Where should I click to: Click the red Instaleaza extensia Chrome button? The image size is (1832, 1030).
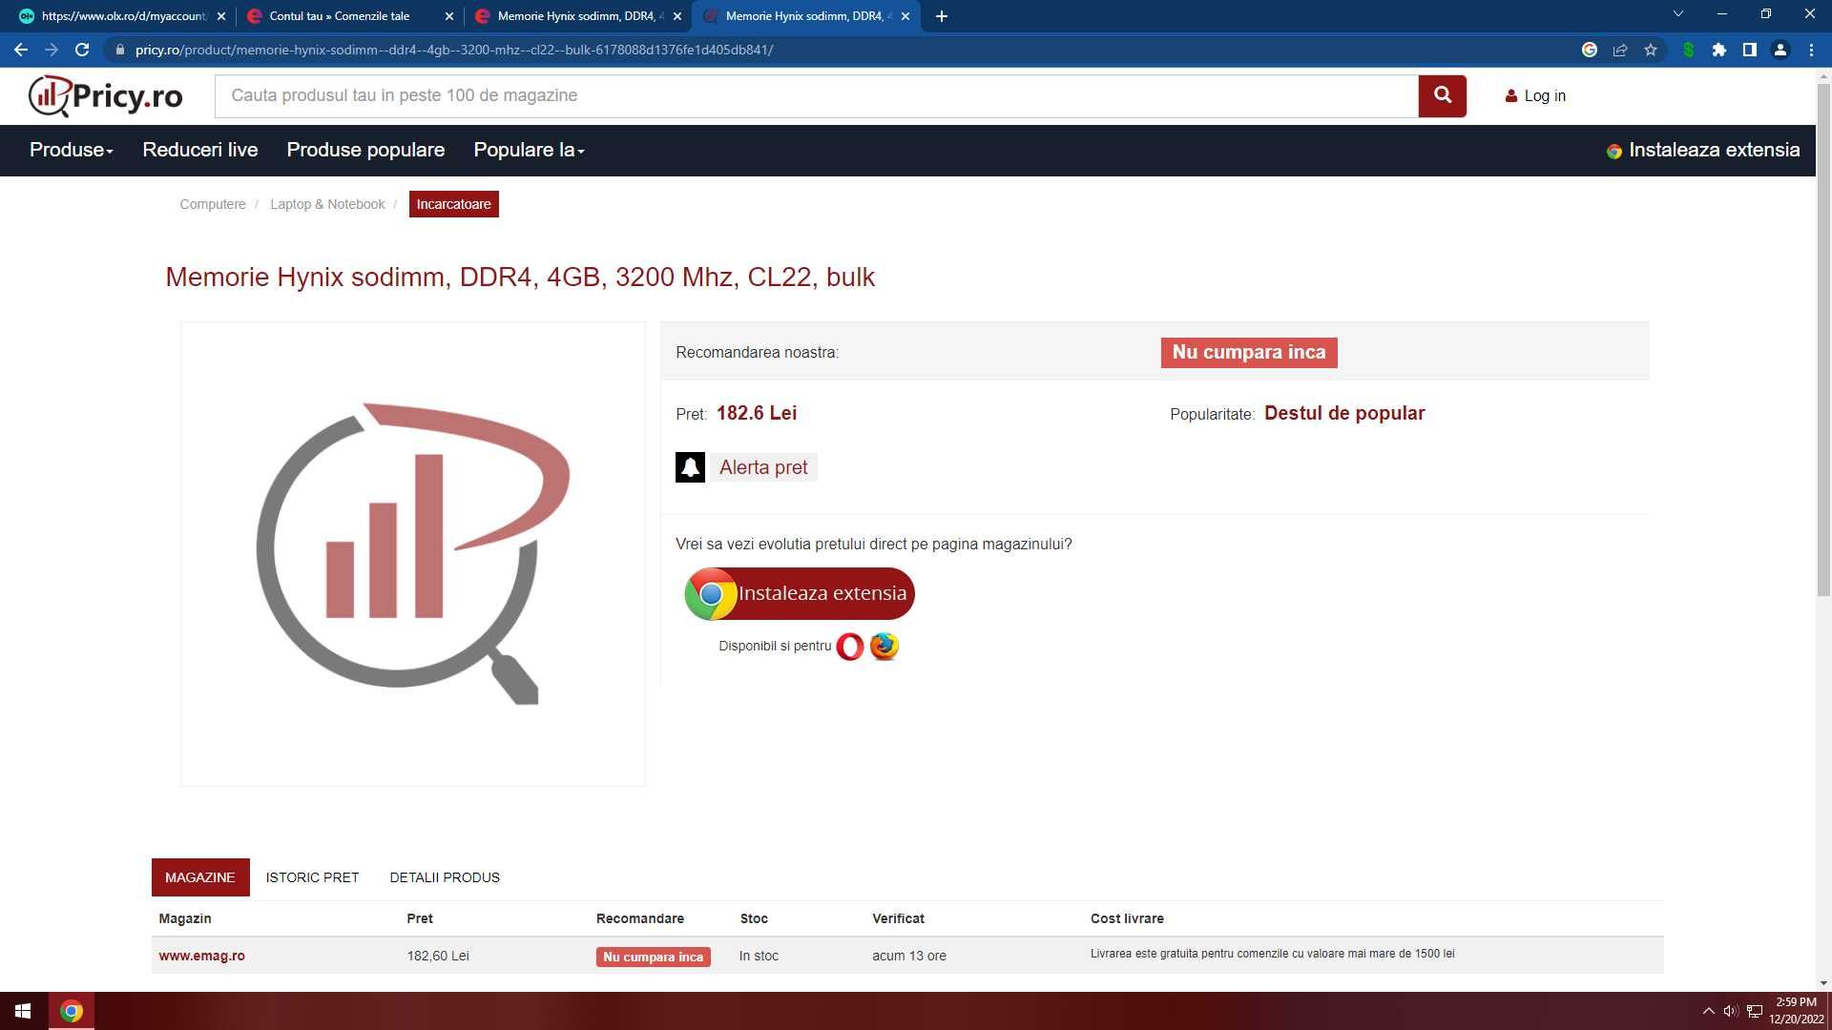800,593
